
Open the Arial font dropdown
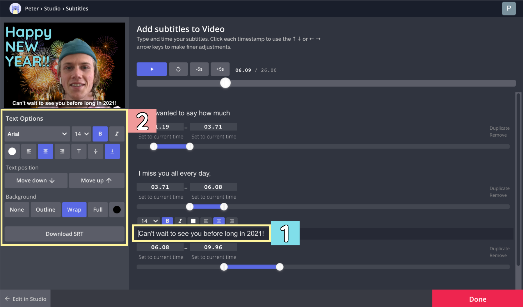[x=37, y=134]
